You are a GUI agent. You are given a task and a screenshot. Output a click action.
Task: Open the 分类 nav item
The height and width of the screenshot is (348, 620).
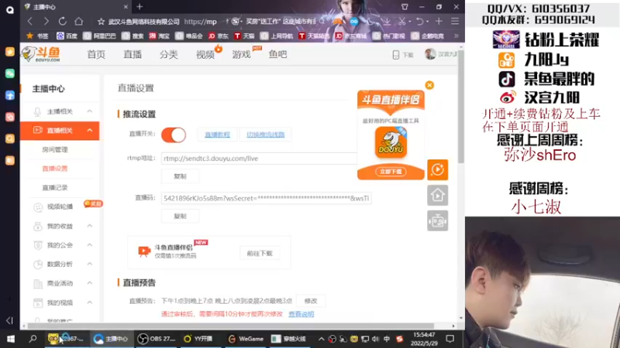pyautogui.click(x=169, y=54)
